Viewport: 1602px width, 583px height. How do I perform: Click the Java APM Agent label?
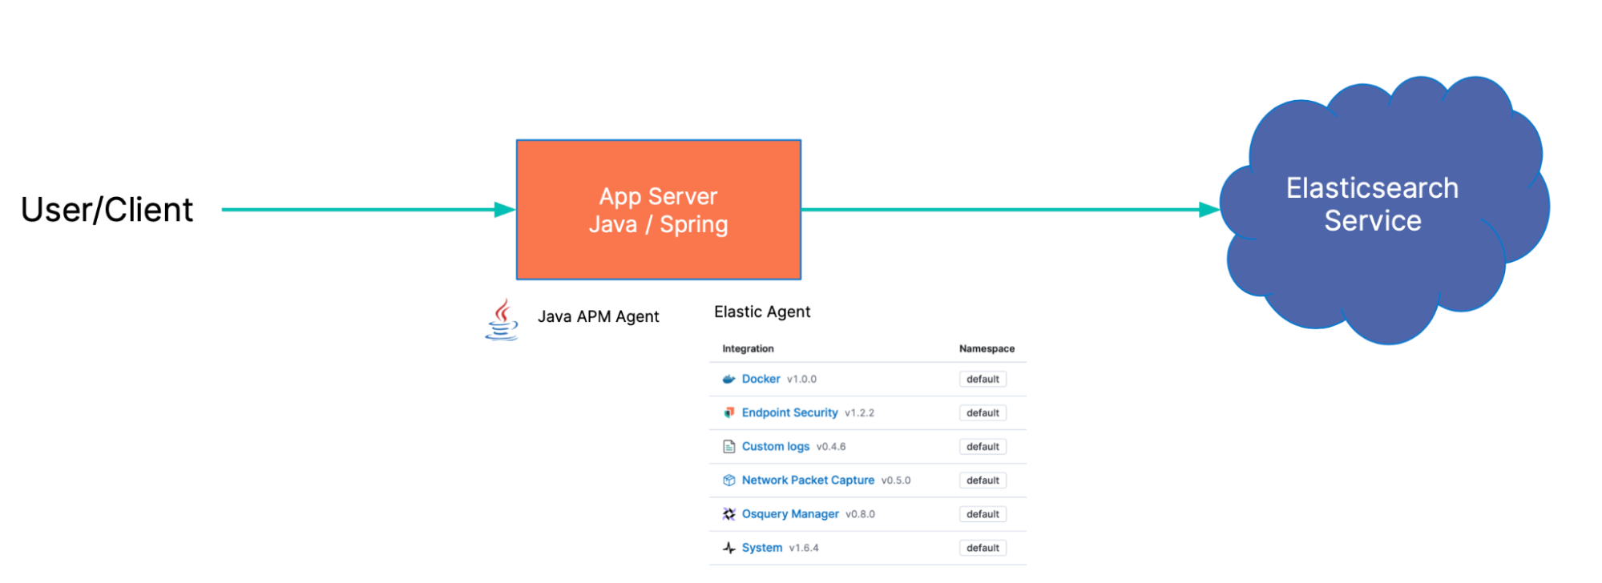click(598, 316)
